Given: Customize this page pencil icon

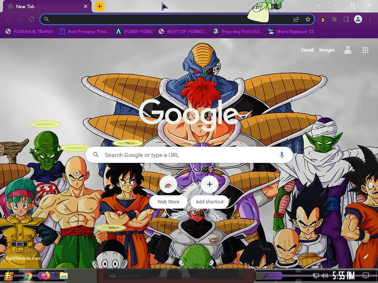Looking at the screenshot, I should (366, 256).
